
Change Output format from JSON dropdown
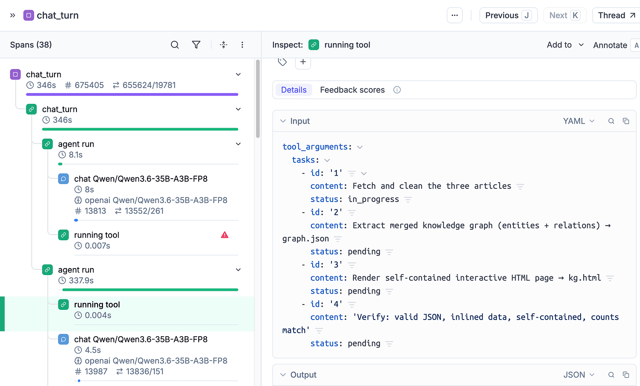point(578,375)
